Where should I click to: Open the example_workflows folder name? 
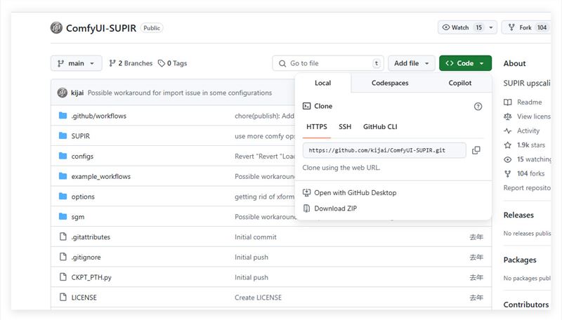(x=100, y=176)
